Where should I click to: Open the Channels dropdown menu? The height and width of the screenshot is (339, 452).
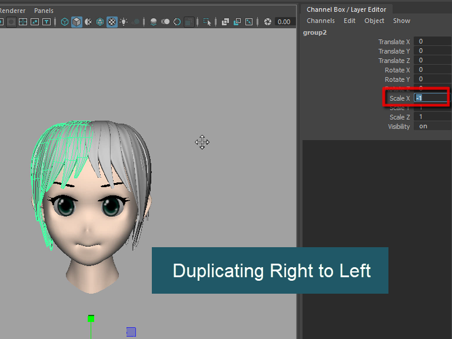320,21
